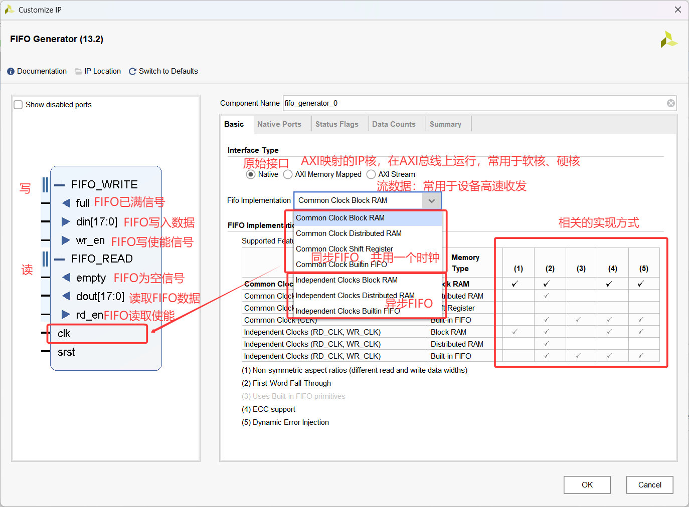The image size is (689, 507).
Task: Click the Switch to Defaults refresh icon
Action: tap(132, 72)
